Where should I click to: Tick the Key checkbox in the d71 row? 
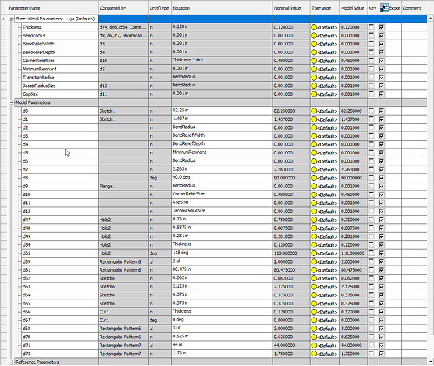371,346
